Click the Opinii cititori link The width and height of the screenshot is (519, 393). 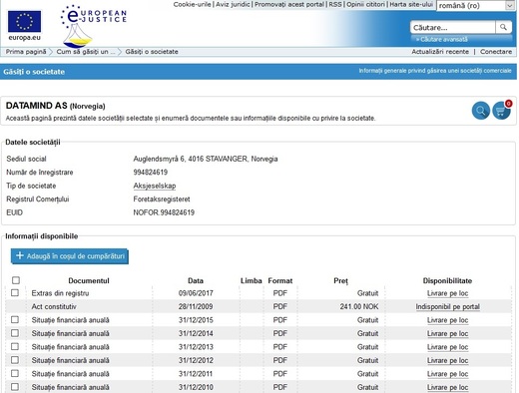tap(365, 5)
